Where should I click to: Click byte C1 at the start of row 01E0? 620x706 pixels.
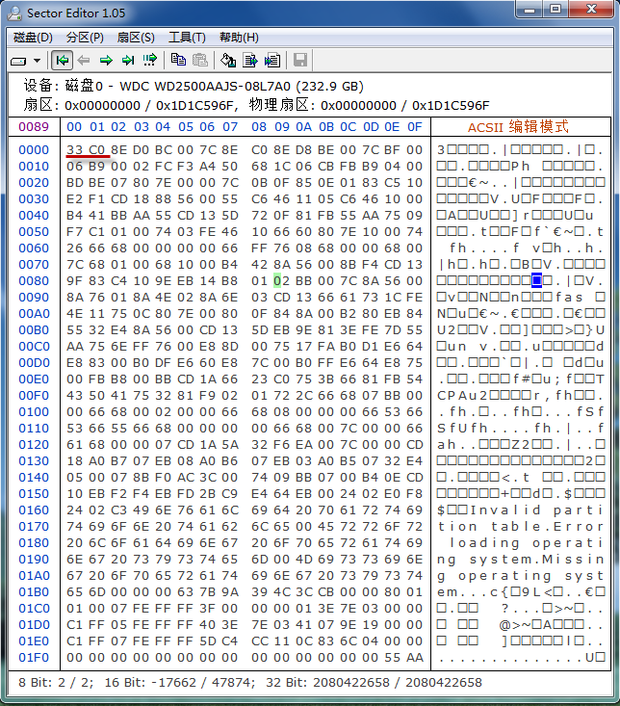click(74, 641)
